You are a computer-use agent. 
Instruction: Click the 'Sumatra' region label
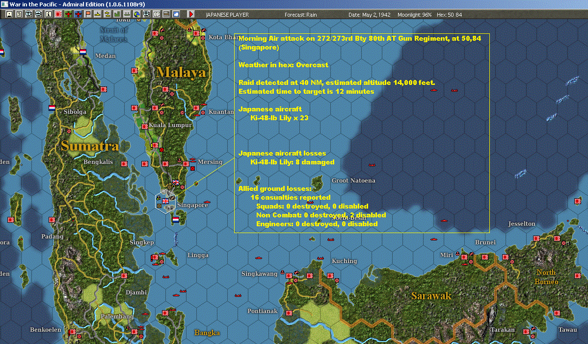[90, 146]
